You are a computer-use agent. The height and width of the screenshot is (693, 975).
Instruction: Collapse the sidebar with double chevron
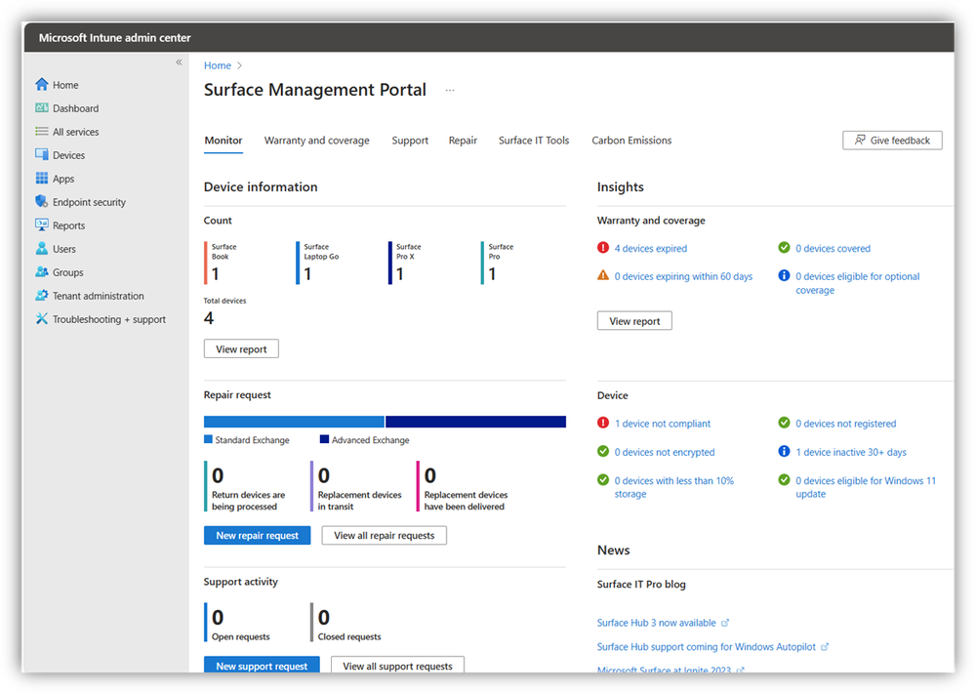[x=179, y=62]
